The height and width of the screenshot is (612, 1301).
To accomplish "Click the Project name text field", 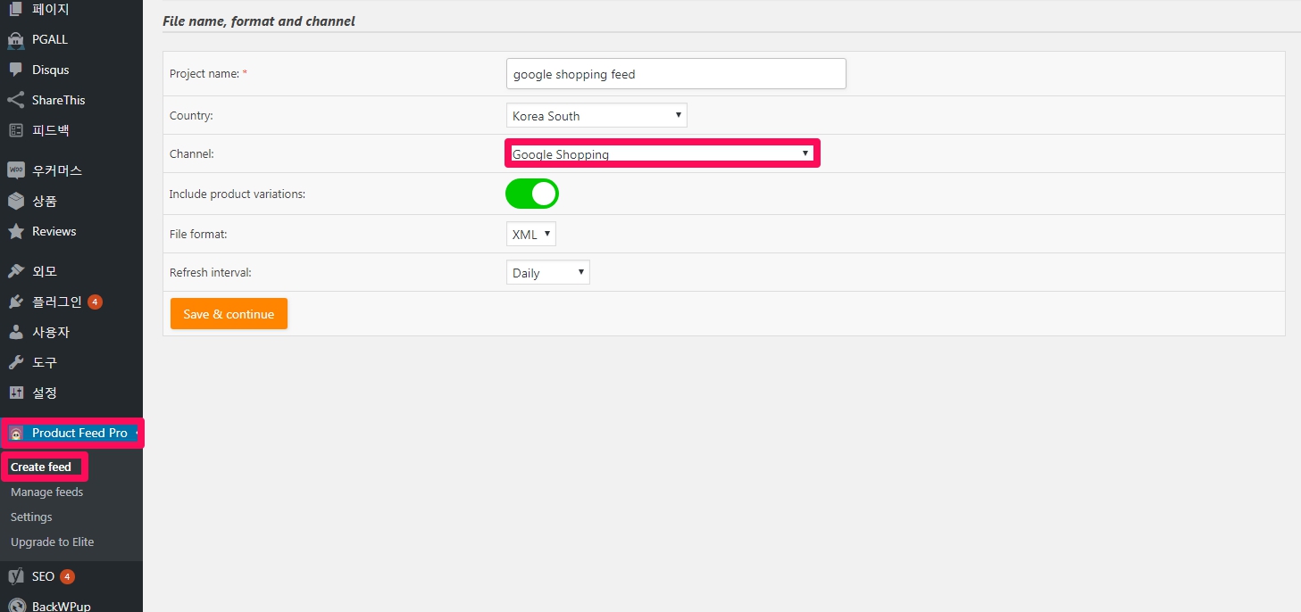I will 675,74.
